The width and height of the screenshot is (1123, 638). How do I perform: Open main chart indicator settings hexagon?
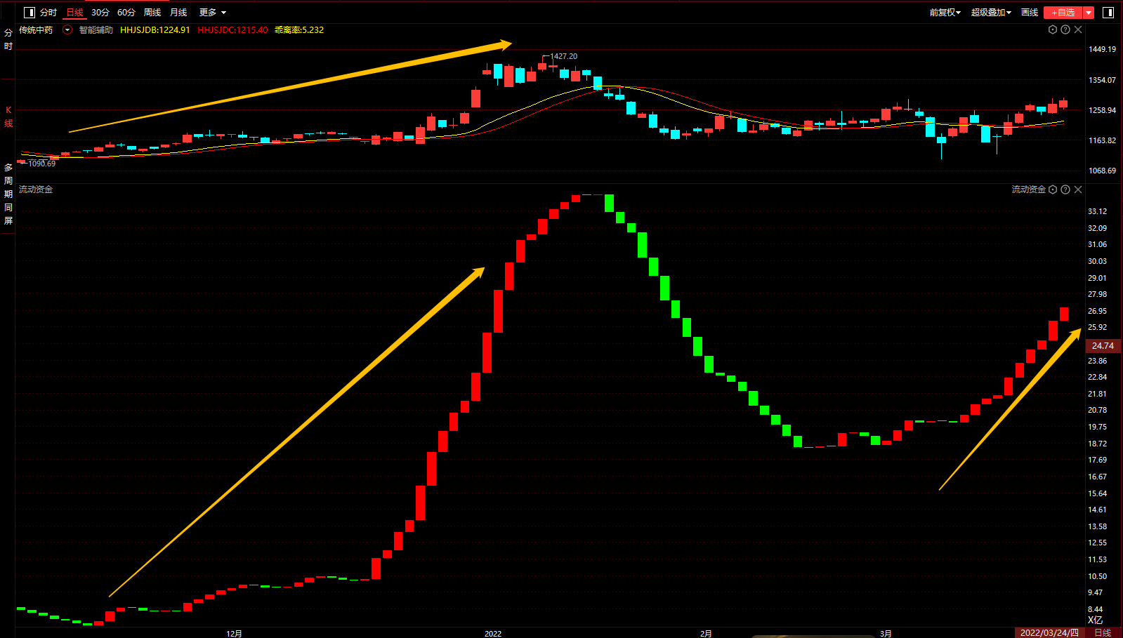[x=1053, y=29]
